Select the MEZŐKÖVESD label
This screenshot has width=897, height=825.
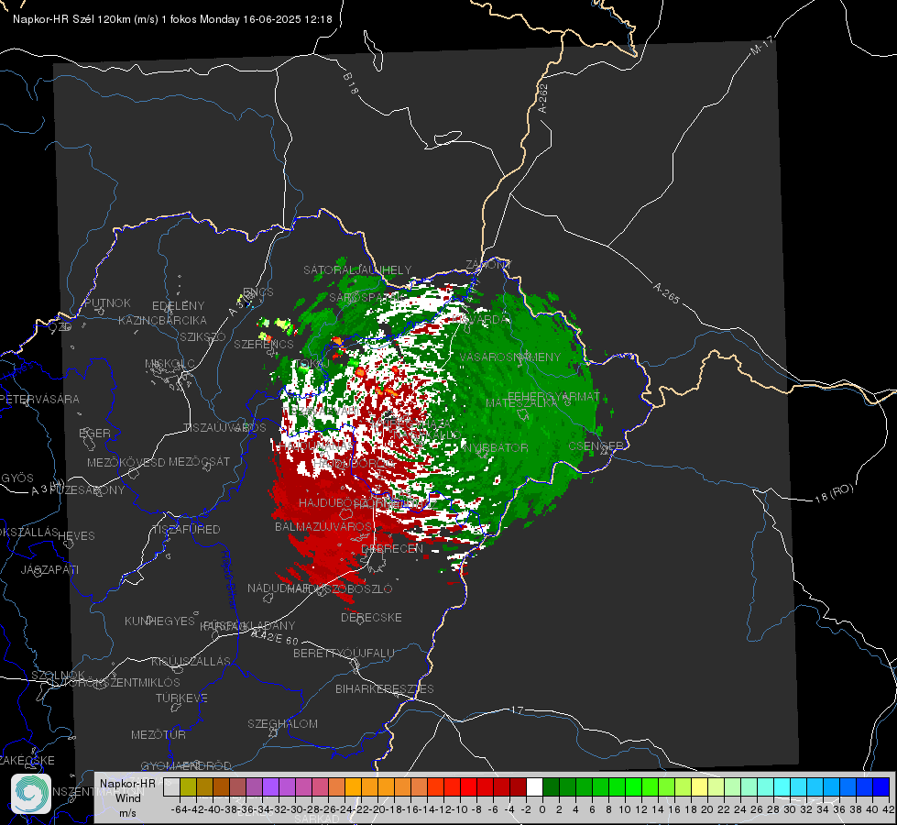tap(126, 463)
